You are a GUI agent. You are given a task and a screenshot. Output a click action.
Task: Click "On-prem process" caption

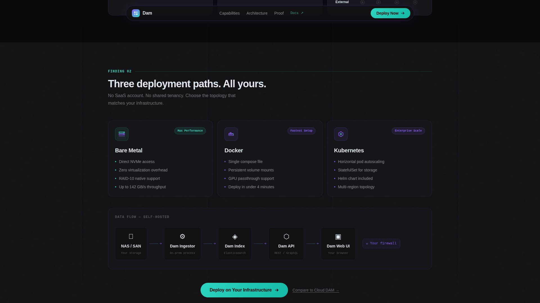(x=183, y=253)
